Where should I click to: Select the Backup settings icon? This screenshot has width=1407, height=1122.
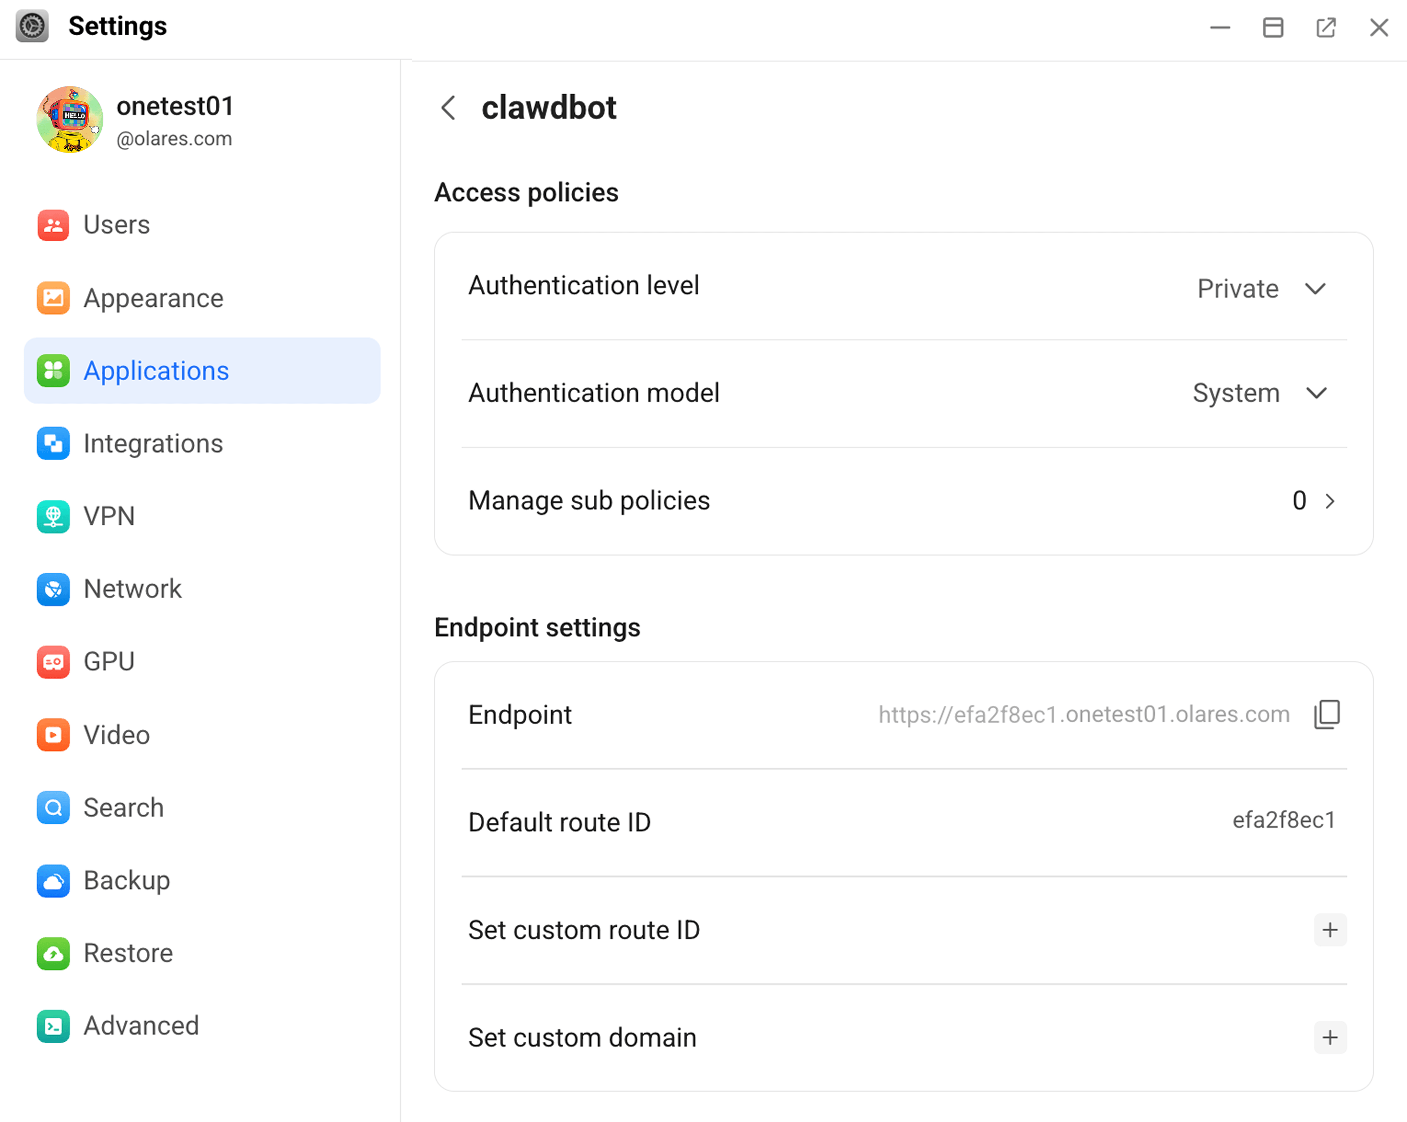(x=53, y=880)
